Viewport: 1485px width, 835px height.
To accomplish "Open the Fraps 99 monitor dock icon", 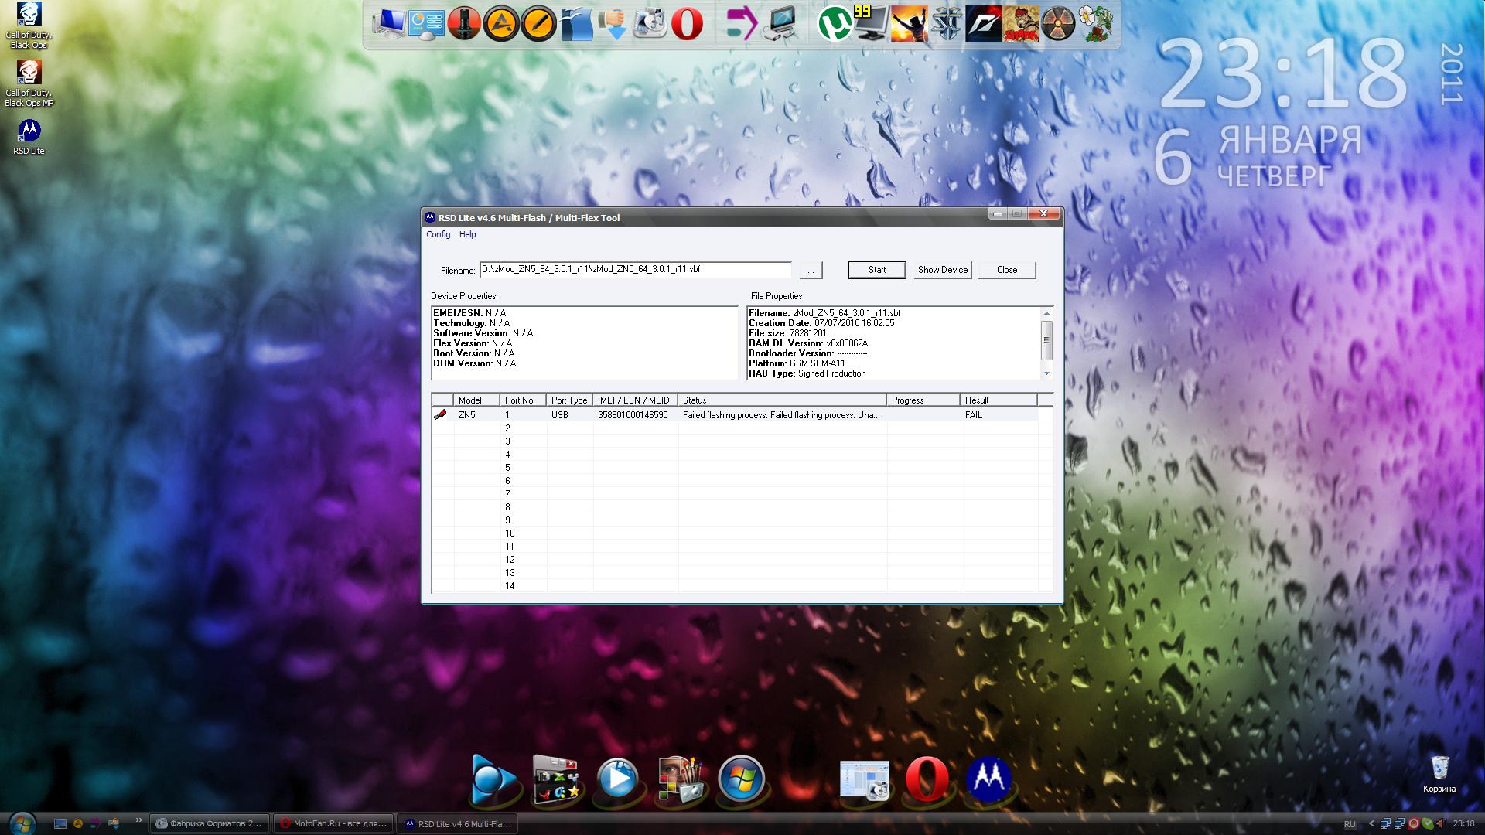I will point(871,23).
